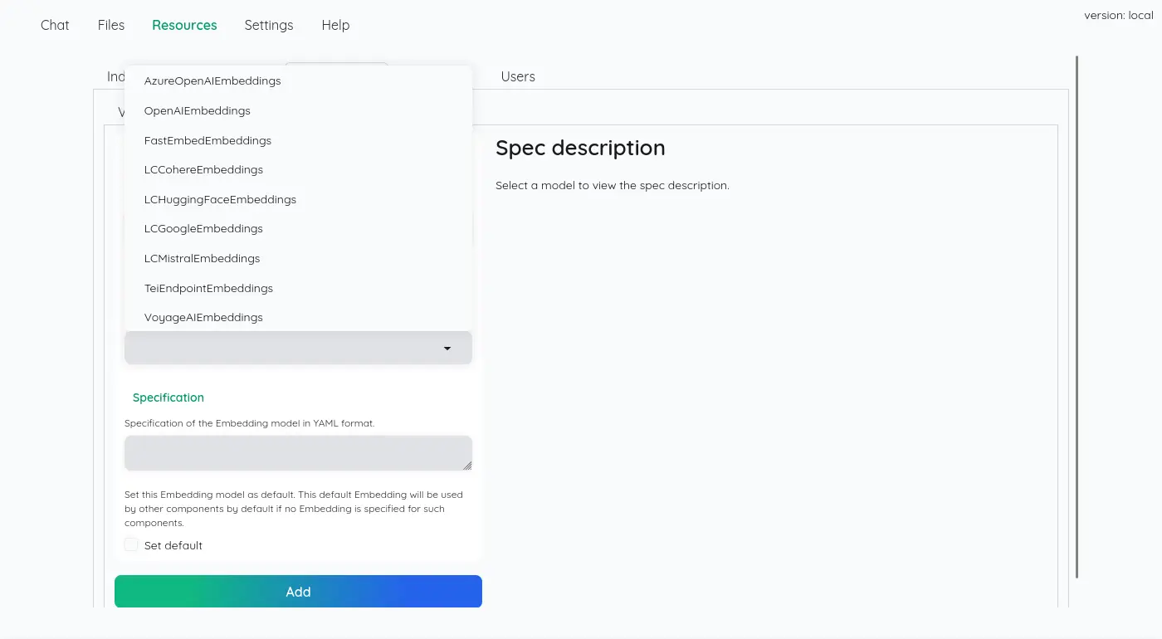Click the vertical page scrollbar
The image size is (1162, 639).
point(1077,315)
